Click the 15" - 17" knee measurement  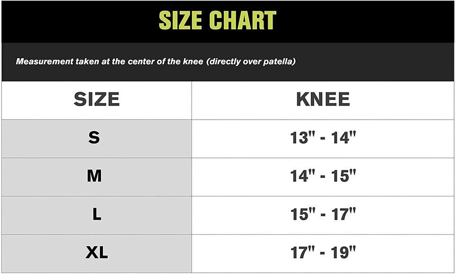click(323, 214)
